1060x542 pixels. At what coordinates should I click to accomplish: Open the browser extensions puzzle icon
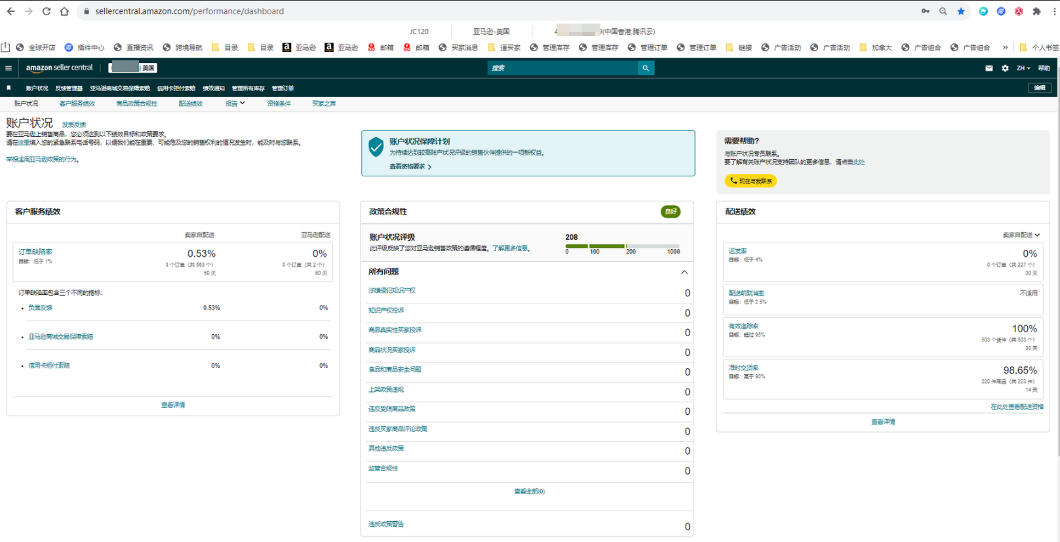(1036, 11)
